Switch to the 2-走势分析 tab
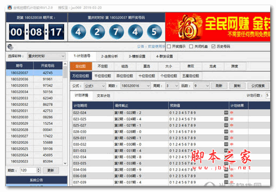The width and height of the screenshot is (276, 192). [110, 57]
